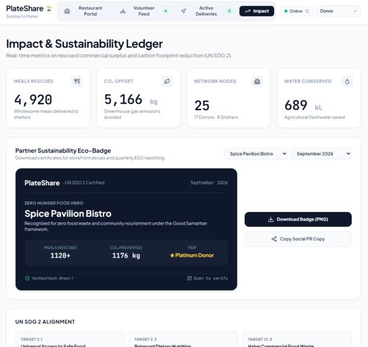This screenshot has height=347, width=368.
Task: Click the Volunteer Feed count badge 4
Action: pyautogui.click(x=165, y=11)
